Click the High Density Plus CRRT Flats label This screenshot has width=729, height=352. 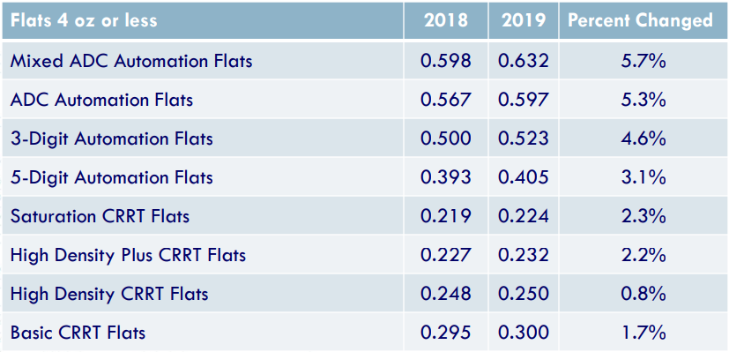click(128, 255)
